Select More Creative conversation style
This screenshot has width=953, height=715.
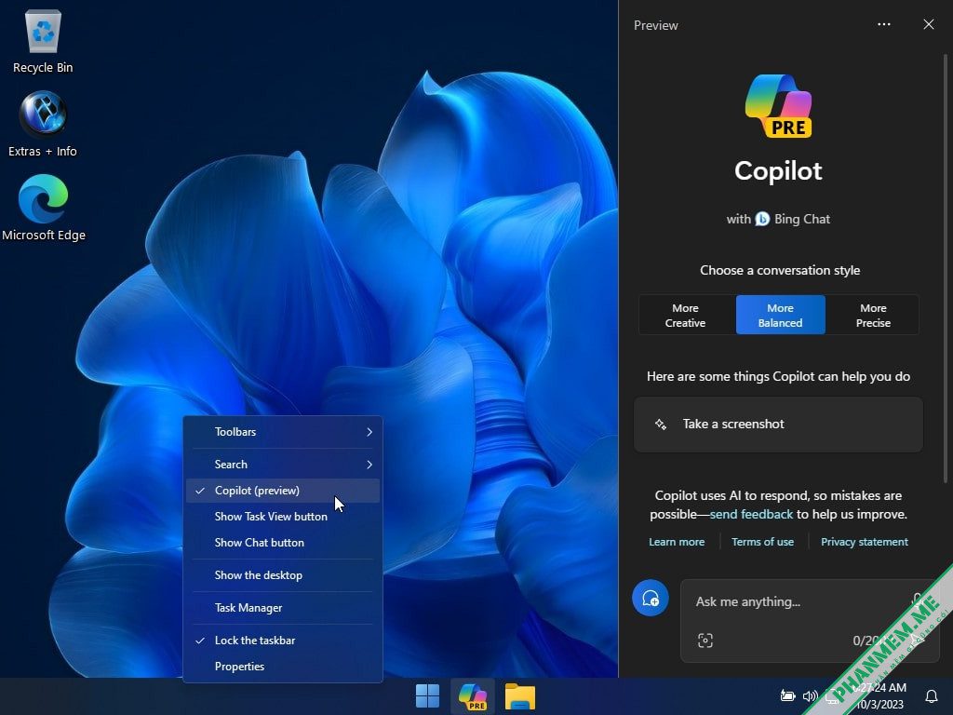coord(686,315)
